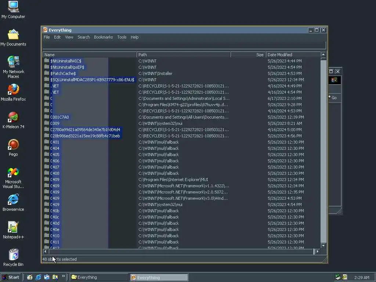
Task: Click the folder icon of $NtUninstallXpsEP$
Action: coord(47,67)
